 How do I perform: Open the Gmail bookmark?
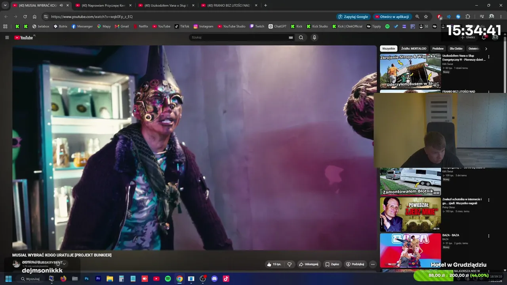pos(122,27)
